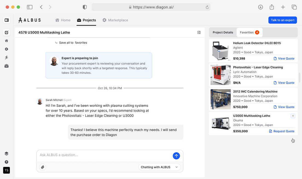Screen dimensions: 302x179
Task: Click the Talk to an expert button
Action: point(283,20)
